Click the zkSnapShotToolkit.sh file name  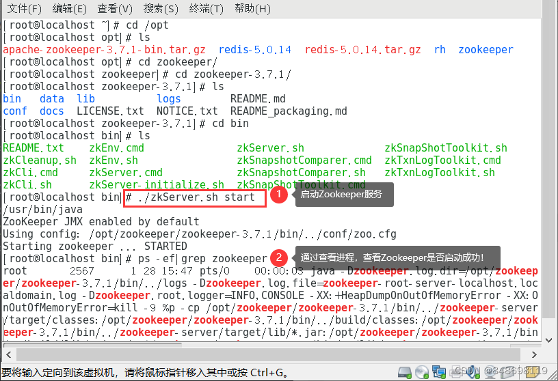(x=446, y=148)
